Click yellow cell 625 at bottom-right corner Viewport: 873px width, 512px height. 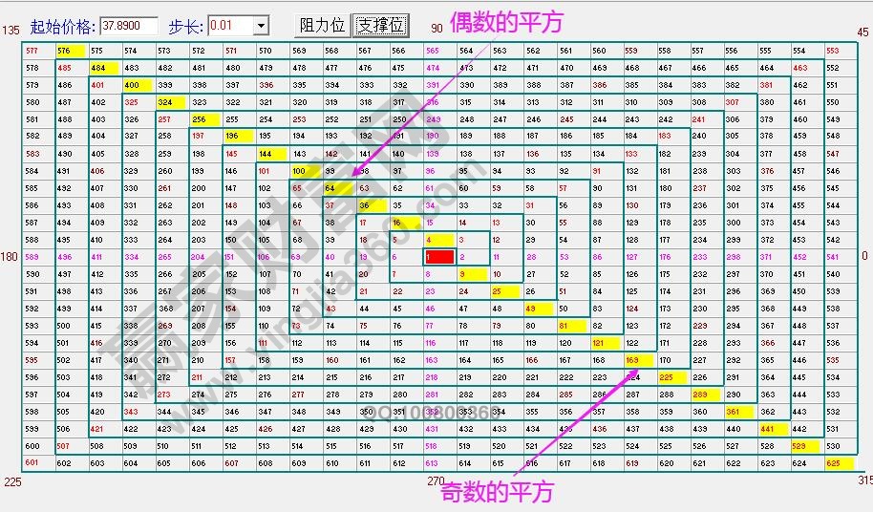833,463
